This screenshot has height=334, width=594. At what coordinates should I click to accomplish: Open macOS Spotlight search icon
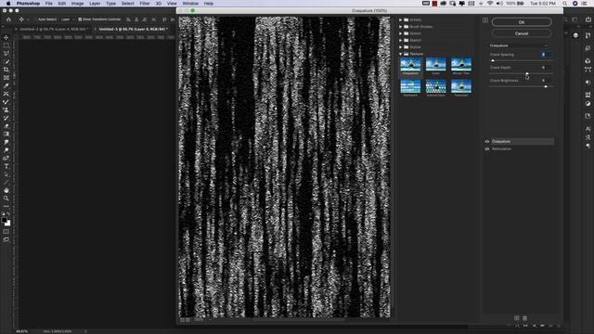coord(564,4)
